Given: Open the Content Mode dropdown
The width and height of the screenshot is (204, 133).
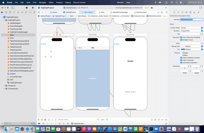Looking at the screenshot, I should point(192,28).
